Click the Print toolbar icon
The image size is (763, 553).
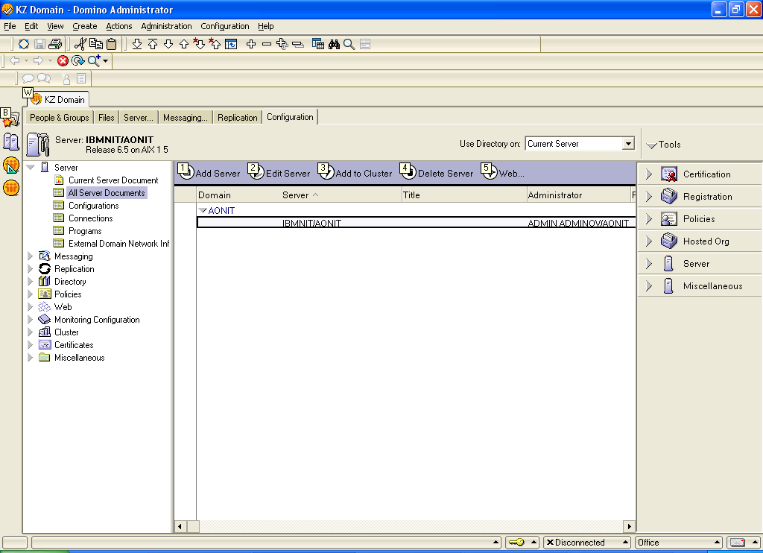coord(55,44)
